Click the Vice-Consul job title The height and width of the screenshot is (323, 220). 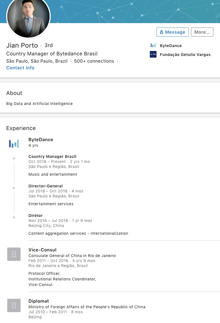tap(42, 250)
